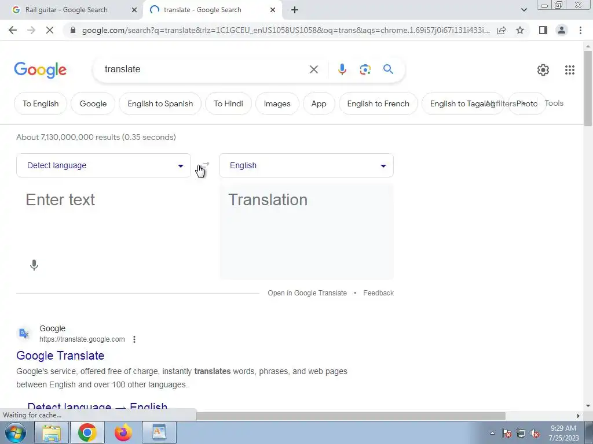Start voice search with microphone

pyautogui.click(x=342, y=69)
